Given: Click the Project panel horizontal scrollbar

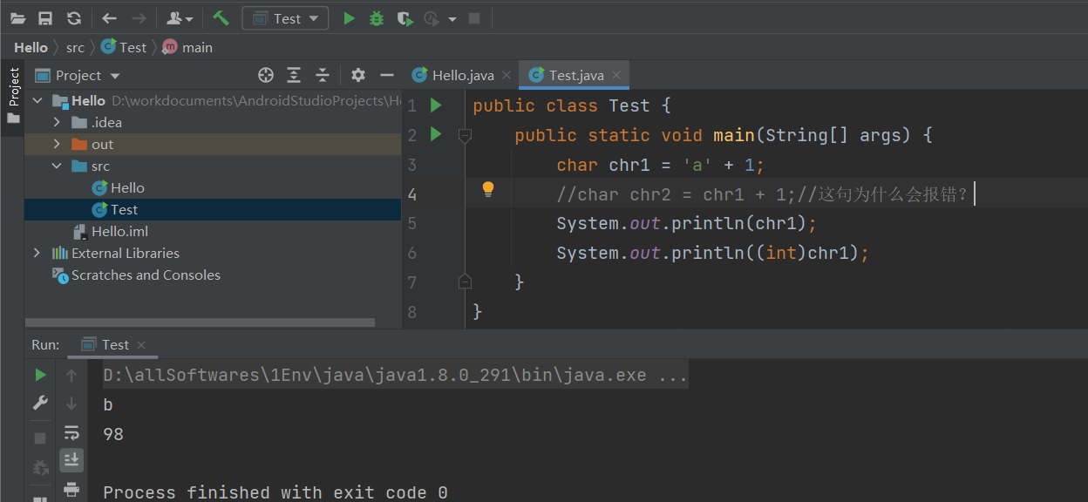Looking at the screenshot, I should [200, 322].
